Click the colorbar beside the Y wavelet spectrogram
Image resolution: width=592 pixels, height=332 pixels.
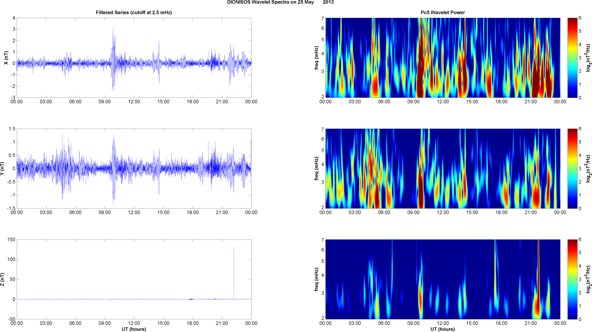point(572,168)
